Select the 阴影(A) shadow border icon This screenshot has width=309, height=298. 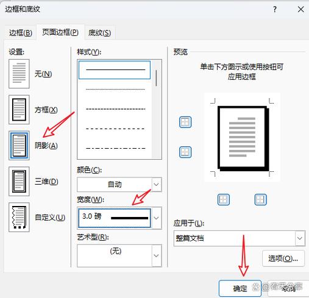tap(19, 146)
